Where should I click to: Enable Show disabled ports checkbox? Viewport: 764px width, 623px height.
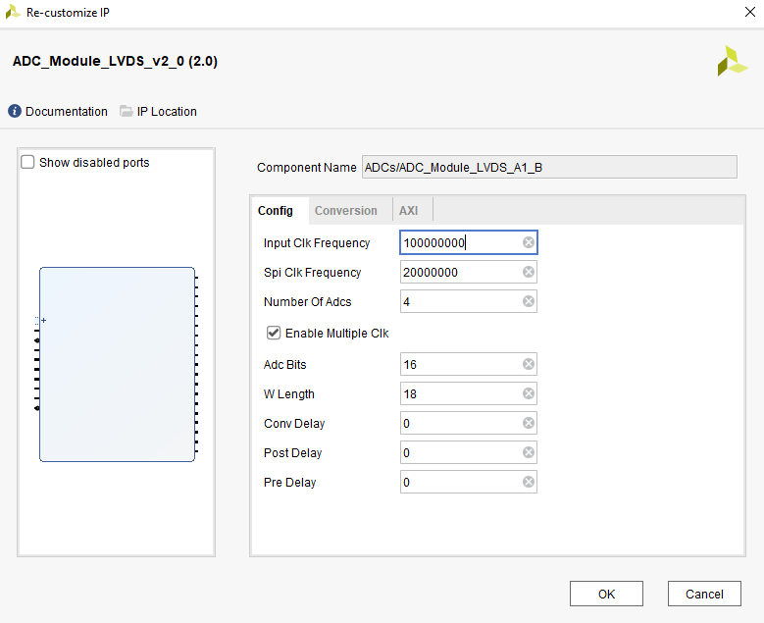[28, 162]
